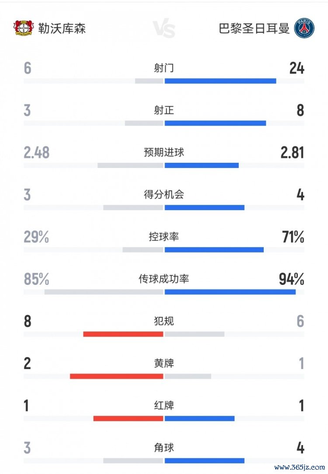328x474 pixels.
Task: Click the red Leverkusen 黄牌 bar
Action: (x=116, y=376)
